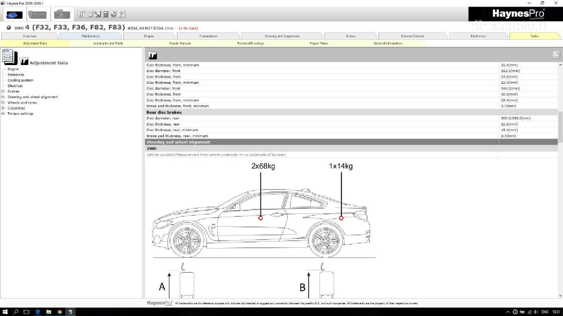The image size is (563, 316).
Task: Select the Technical Drawings sub-tab
Action: click(251, 44)
